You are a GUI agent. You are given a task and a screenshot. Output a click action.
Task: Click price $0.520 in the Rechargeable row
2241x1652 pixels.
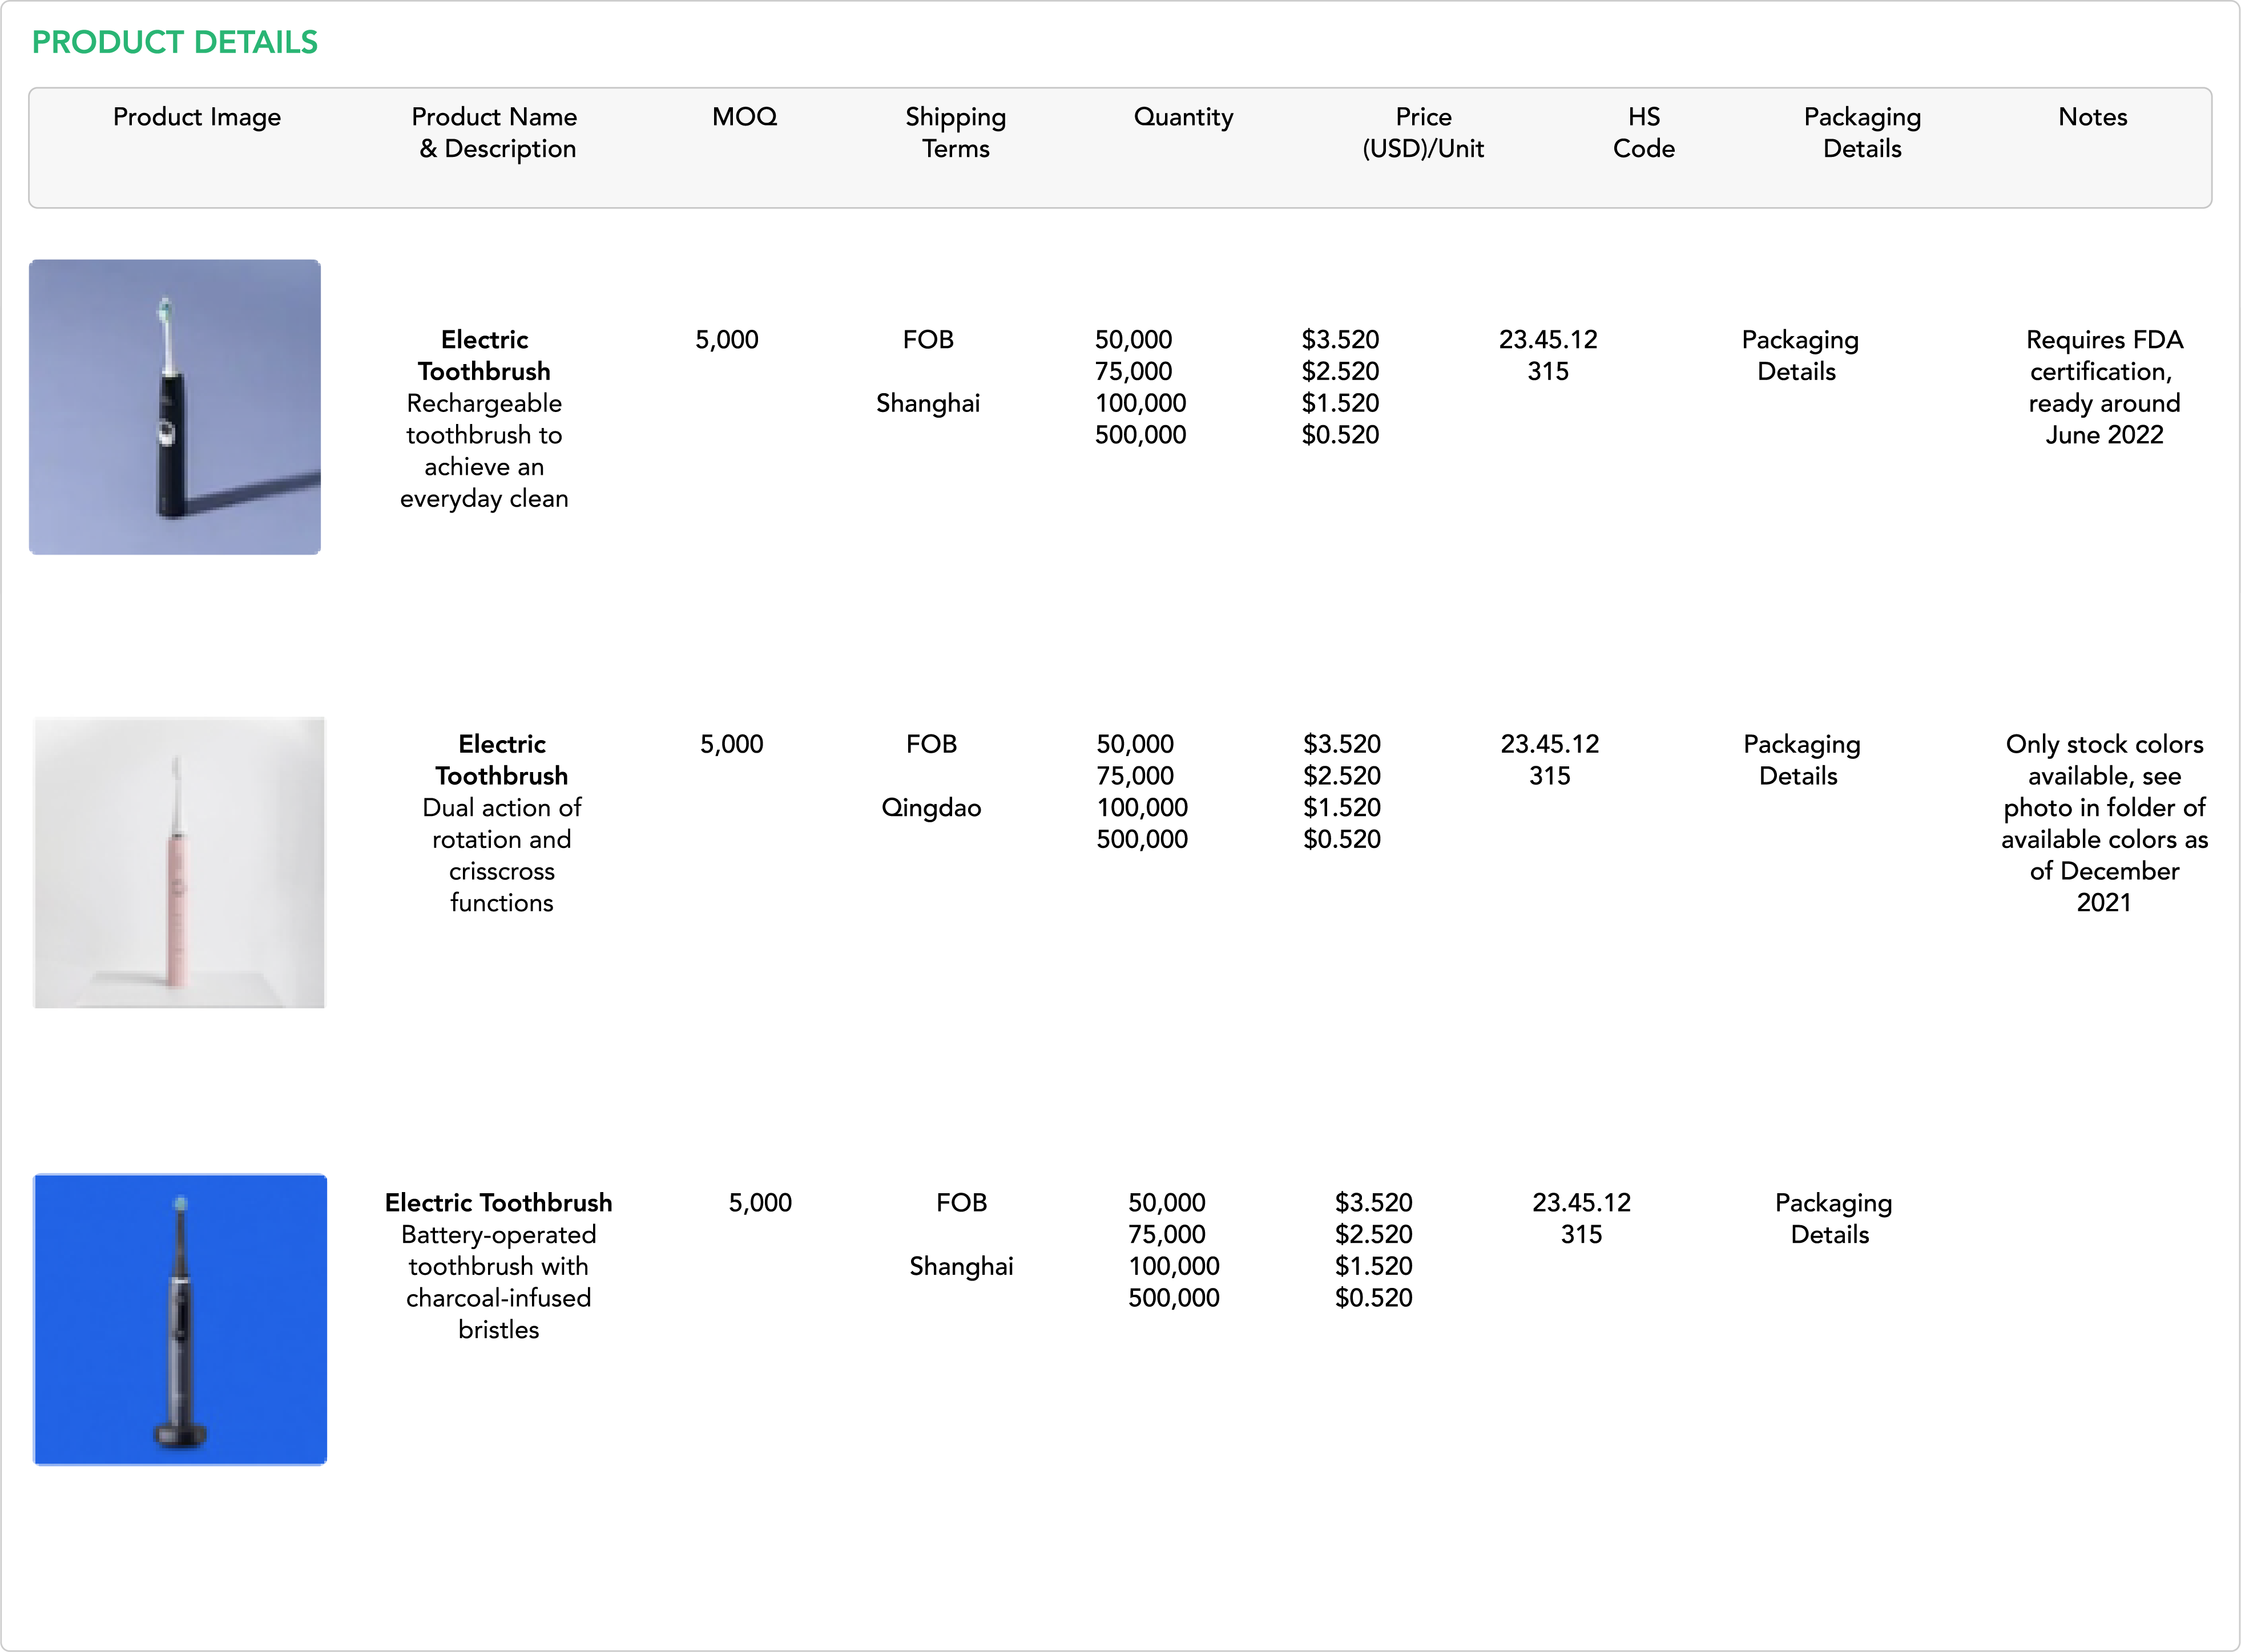point(1340,435)
